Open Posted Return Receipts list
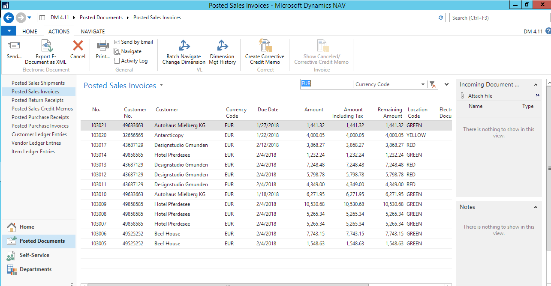The height and width of the screenshot is (286, 551). click(37, 100)
